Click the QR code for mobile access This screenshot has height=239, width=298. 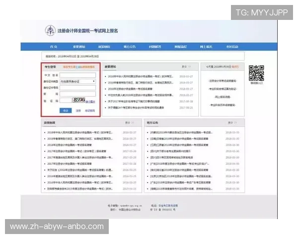coord(256,73)
